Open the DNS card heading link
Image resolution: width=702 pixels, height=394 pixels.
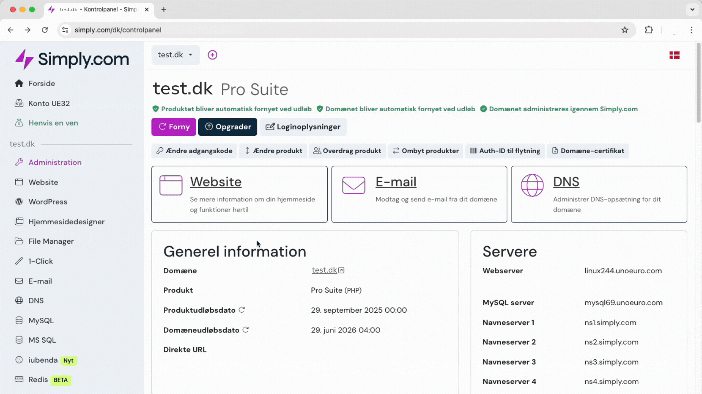[x=566, y=182]
